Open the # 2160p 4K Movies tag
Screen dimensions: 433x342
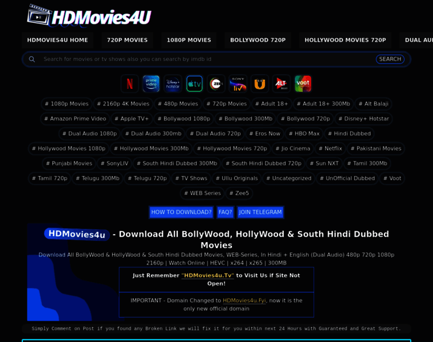point(123,104)
